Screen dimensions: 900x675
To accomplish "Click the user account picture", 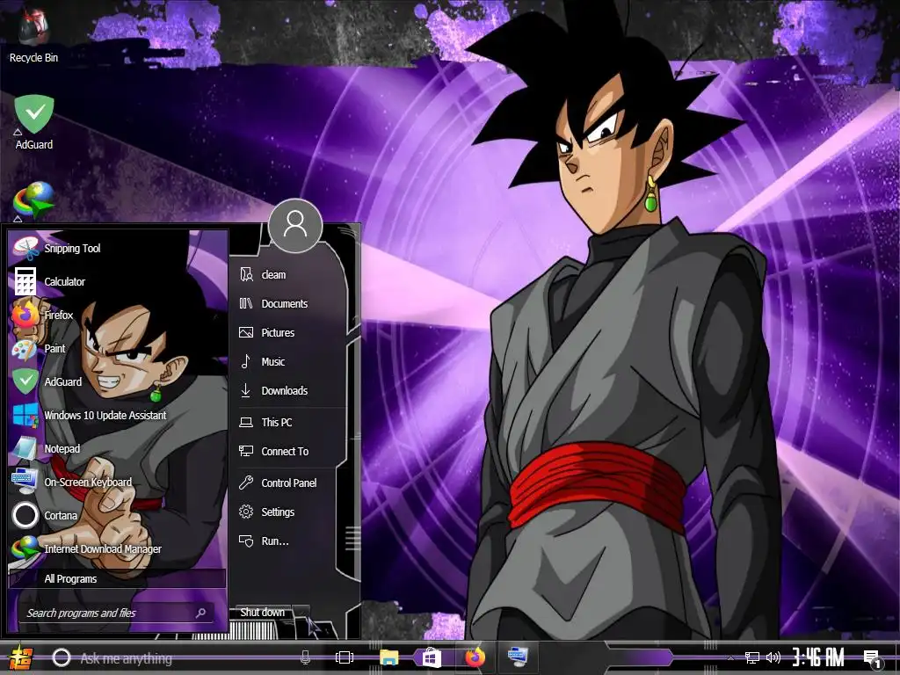I will (295, 225).
